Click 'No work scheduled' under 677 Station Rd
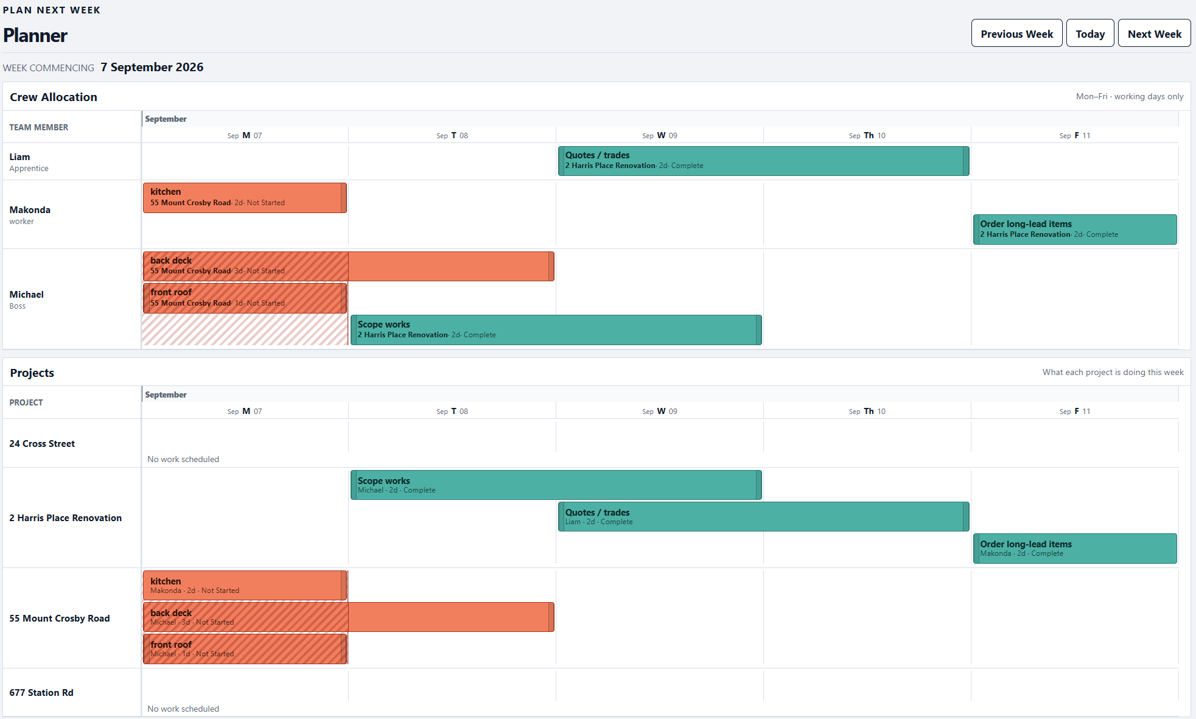 (x=183, y=709)
